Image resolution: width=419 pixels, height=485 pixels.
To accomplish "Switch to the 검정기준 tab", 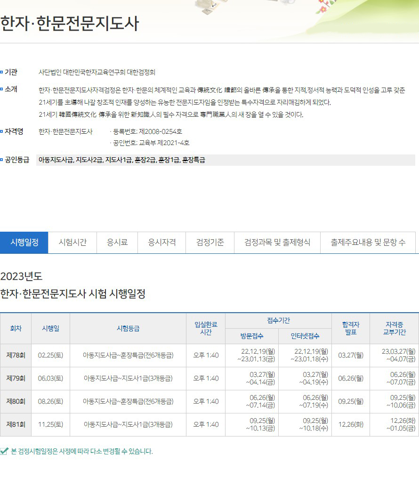I will tap(210, 242).
